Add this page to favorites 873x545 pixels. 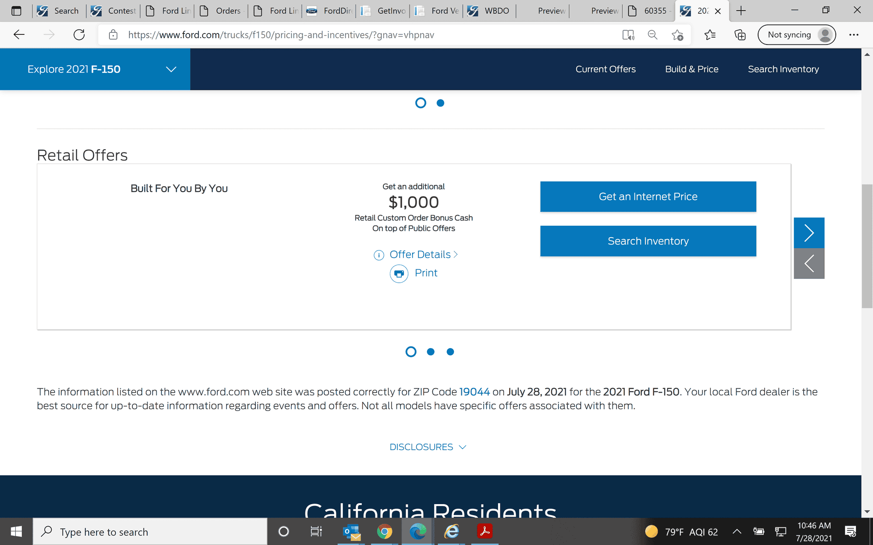(x=677, y=35)
